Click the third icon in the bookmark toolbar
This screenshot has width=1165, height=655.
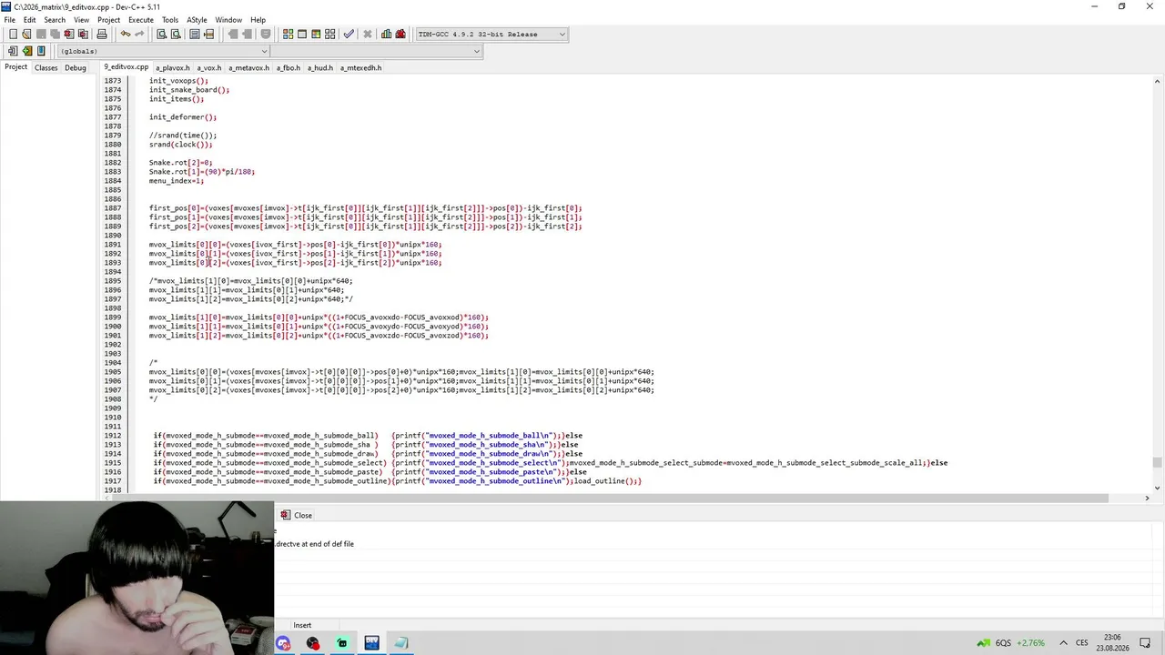(41, 51)
